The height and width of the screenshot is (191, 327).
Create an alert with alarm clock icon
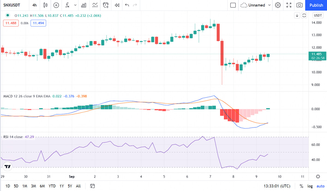(x=106, y=5)
